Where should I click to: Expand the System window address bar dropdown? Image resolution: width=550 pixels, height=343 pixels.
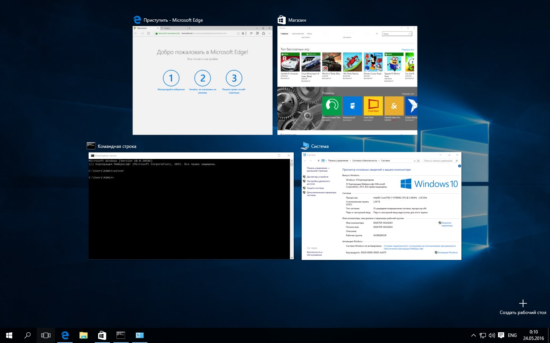[414, 161]
